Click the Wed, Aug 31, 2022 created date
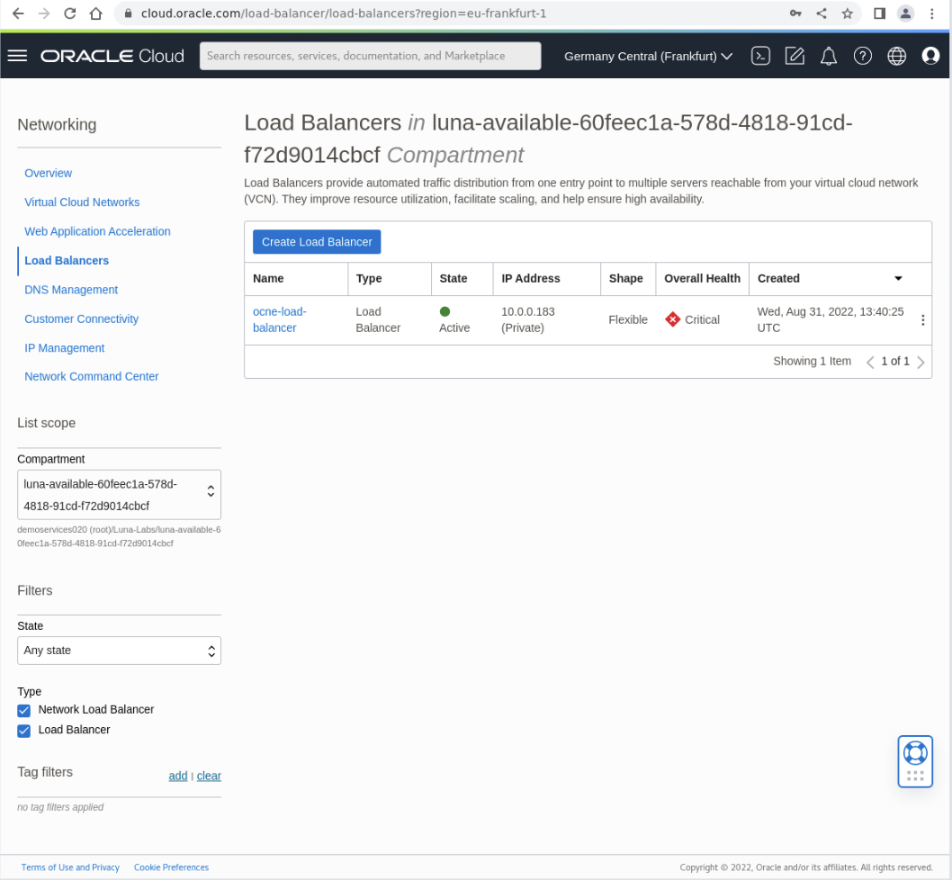This screenshot has height=880, width=952. 830,319
